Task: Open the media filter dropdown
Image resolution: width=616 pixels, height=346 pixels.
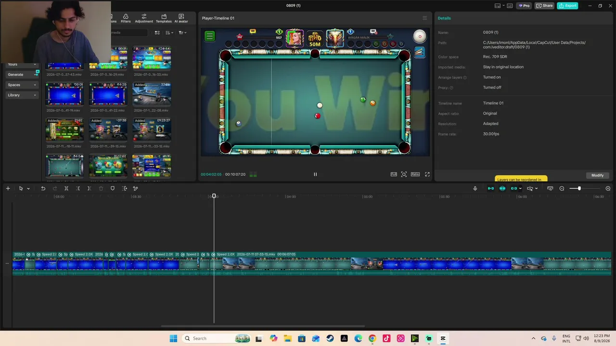Action: (182, 33)
